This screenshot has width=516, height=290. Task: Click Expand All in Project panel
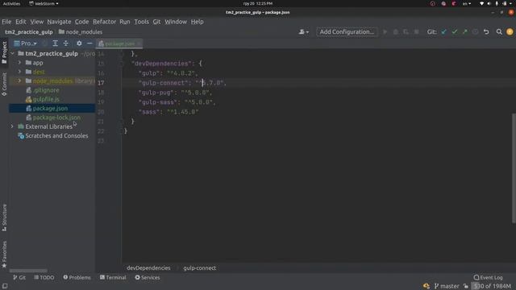[56, 43]
